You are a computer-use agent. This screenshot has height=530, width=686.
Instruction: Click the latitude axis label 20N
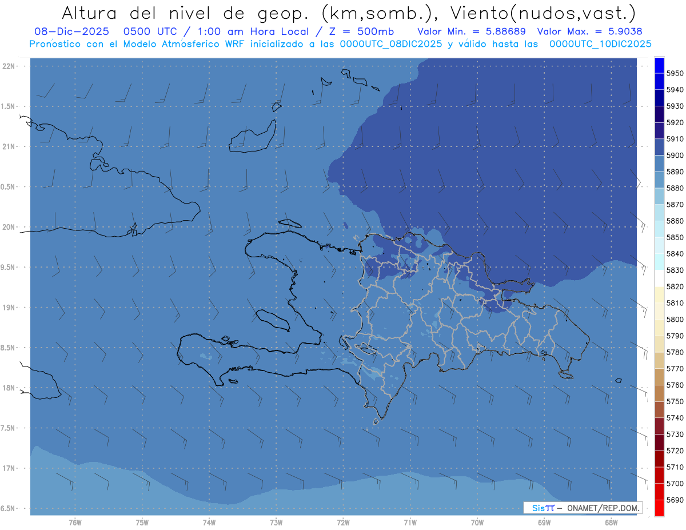[x=9, y=227]
